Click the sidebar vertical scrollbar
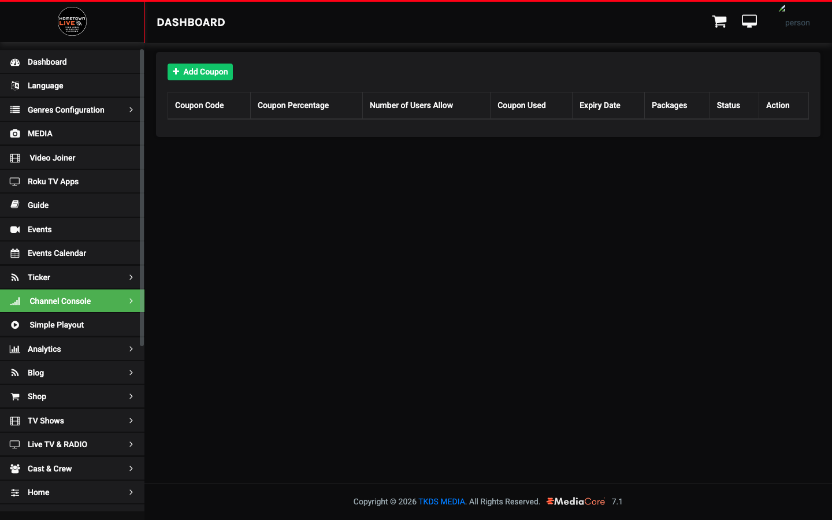 click(142, 198)
